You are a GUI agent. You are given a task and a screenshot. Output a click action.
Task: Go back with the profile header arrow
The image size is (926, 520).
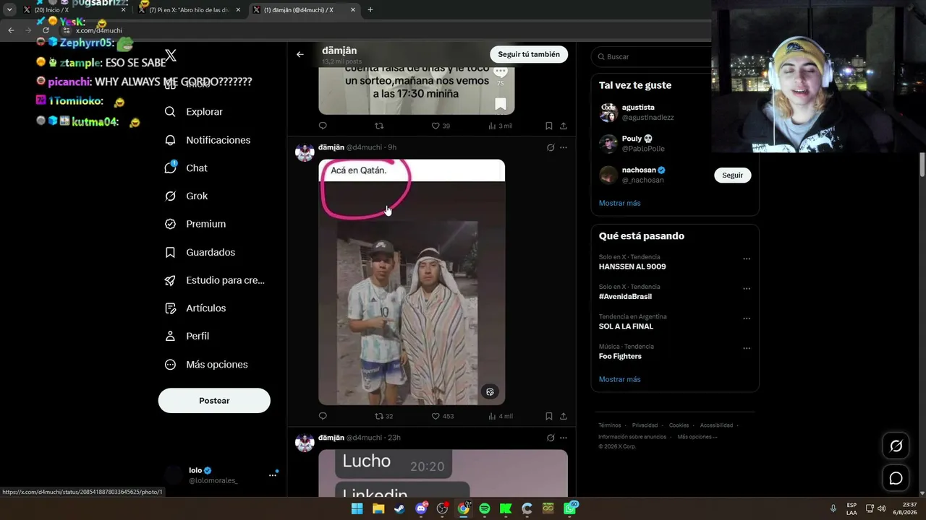coord(300,54)
